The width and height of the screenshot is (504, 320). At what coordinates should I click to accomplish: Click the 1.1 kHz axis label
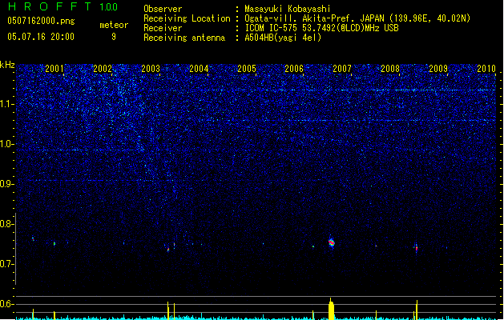[7, 104]
